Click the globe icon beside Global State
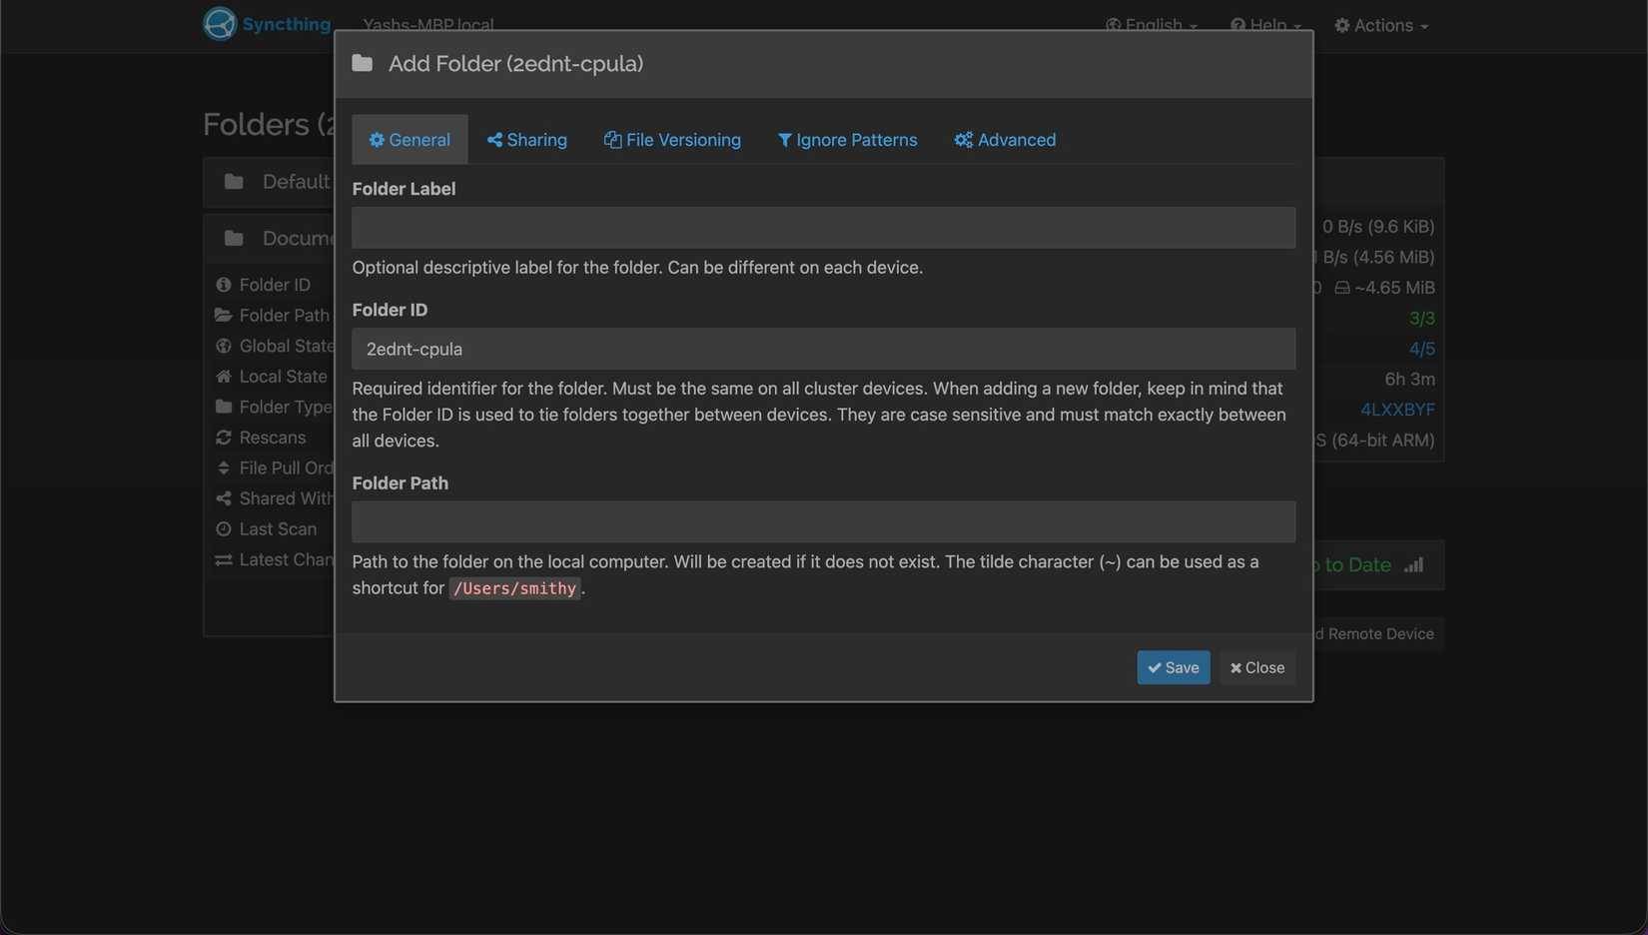1648x935 pixels. [x=223, y=346]
